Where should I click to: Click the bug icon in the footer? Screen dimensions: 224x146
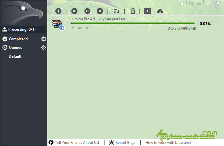pyautogui.click(x=112, y=142)
